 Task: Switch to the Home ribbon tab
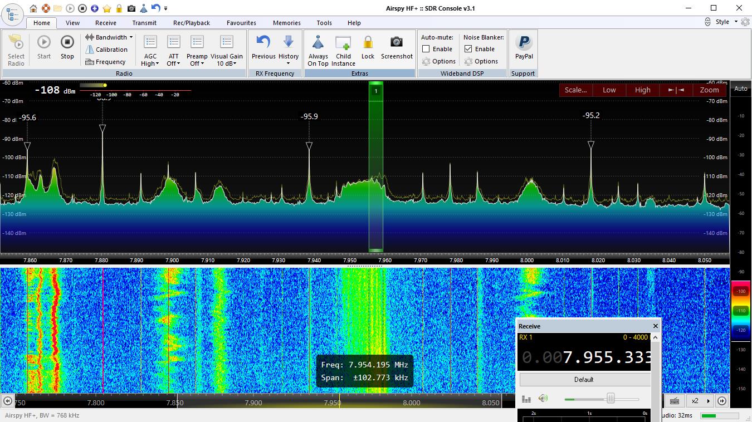[42, 23]
